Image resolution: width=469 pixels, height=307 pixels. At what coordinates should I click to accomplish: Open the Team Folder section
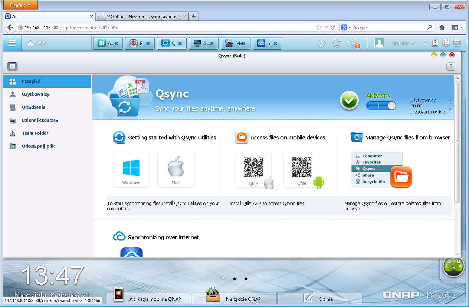click(47, 133)
